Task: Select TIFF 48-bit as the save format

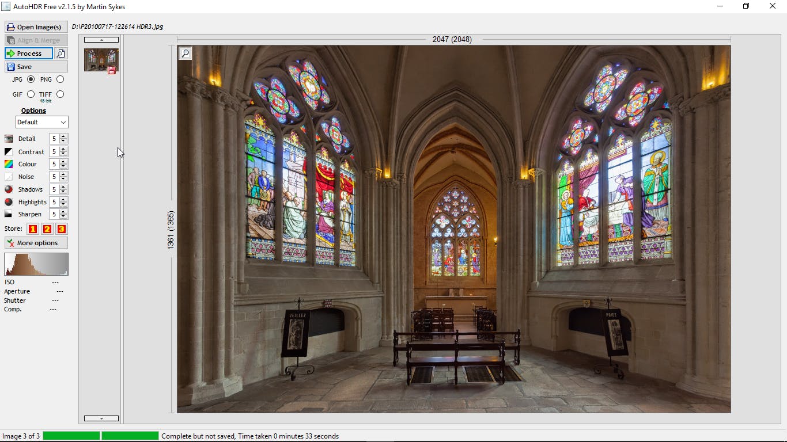Action: click(x=60, y=94)
